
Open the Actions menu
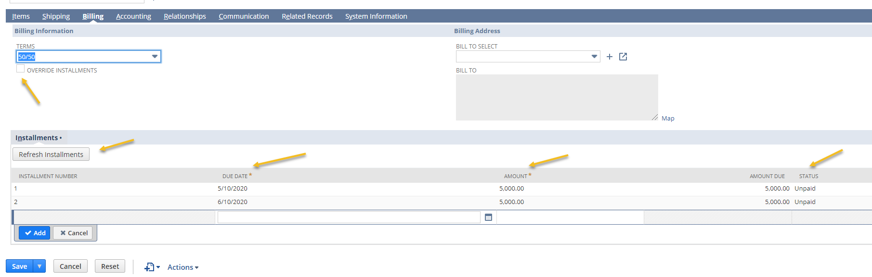pos(182,267)
